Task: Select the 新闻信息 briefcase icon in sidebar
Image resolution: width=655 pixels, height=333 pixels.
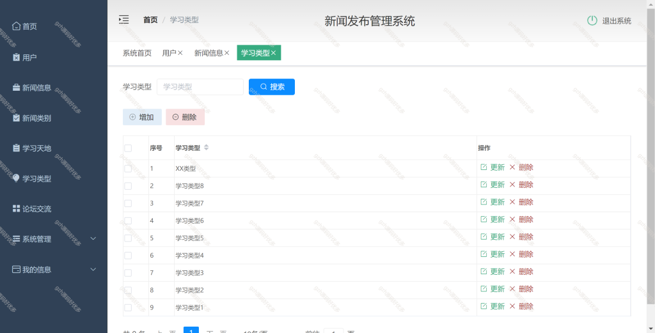Action: (x=16, y=88)
